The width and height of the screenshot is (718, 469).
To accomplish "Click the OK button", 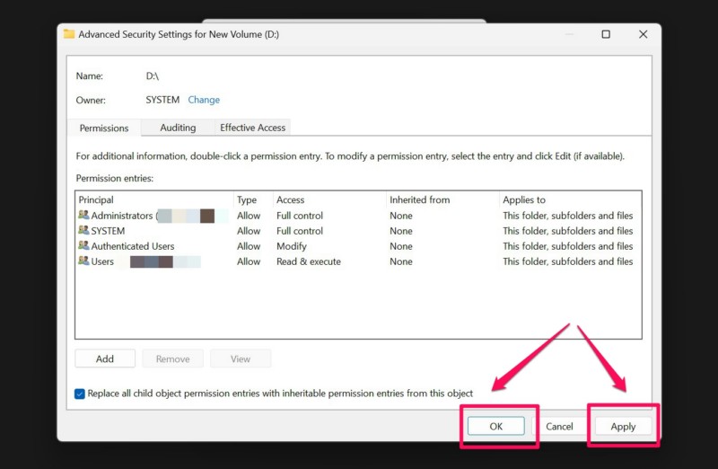I will tap(495, 427).
